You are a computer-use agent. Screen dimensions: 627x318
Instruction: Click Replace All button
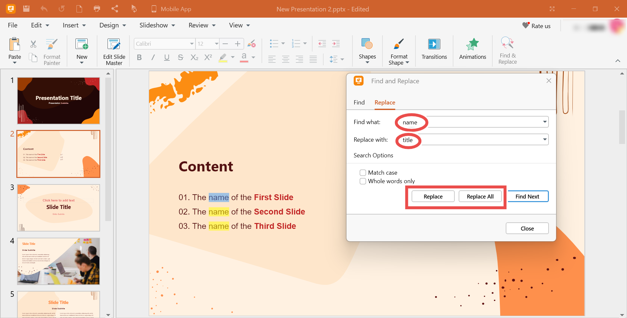[x=480, y=196]
